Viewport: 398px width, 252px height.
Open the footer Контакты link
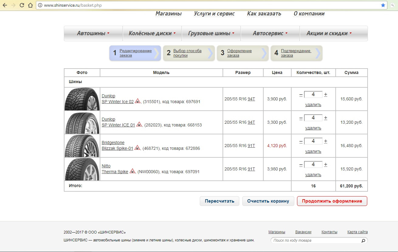(x=329, y=232)
